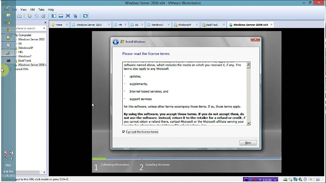
Task: Click the console view toolbar icon
Action: click(85, 16)
